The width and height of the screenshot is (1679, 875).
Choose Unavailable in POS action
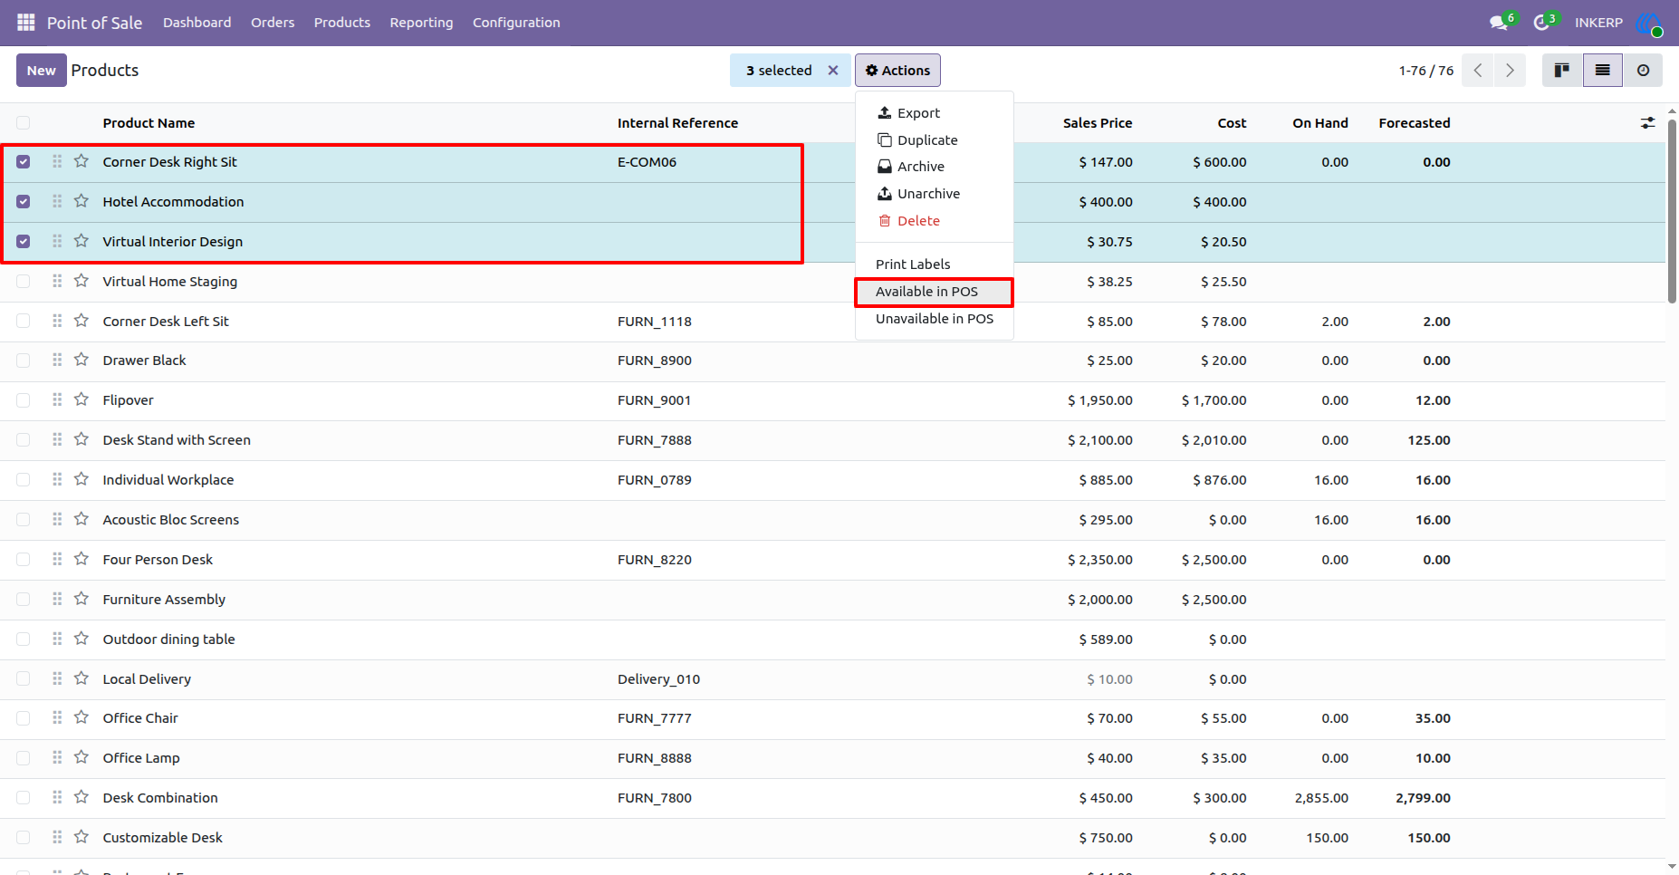click(934, 319)
